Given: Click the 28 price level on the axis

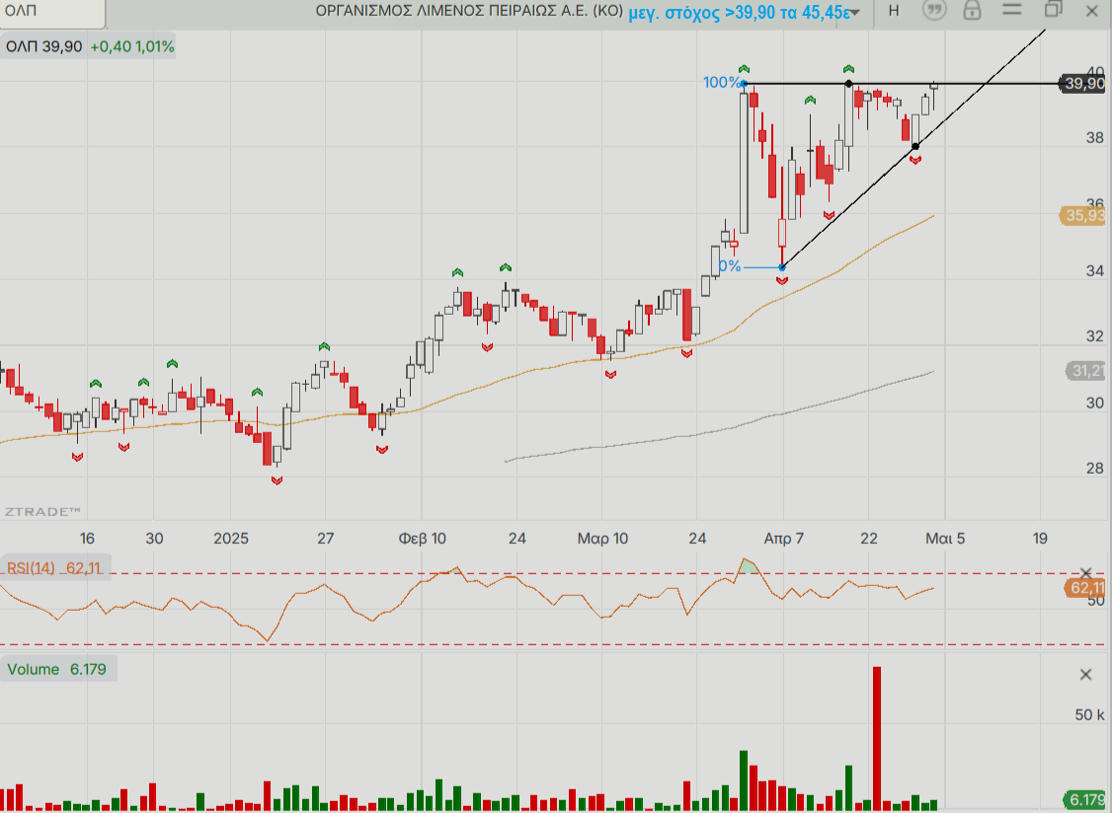Looking at the screenshot, I should click(x=1095, y=468).
